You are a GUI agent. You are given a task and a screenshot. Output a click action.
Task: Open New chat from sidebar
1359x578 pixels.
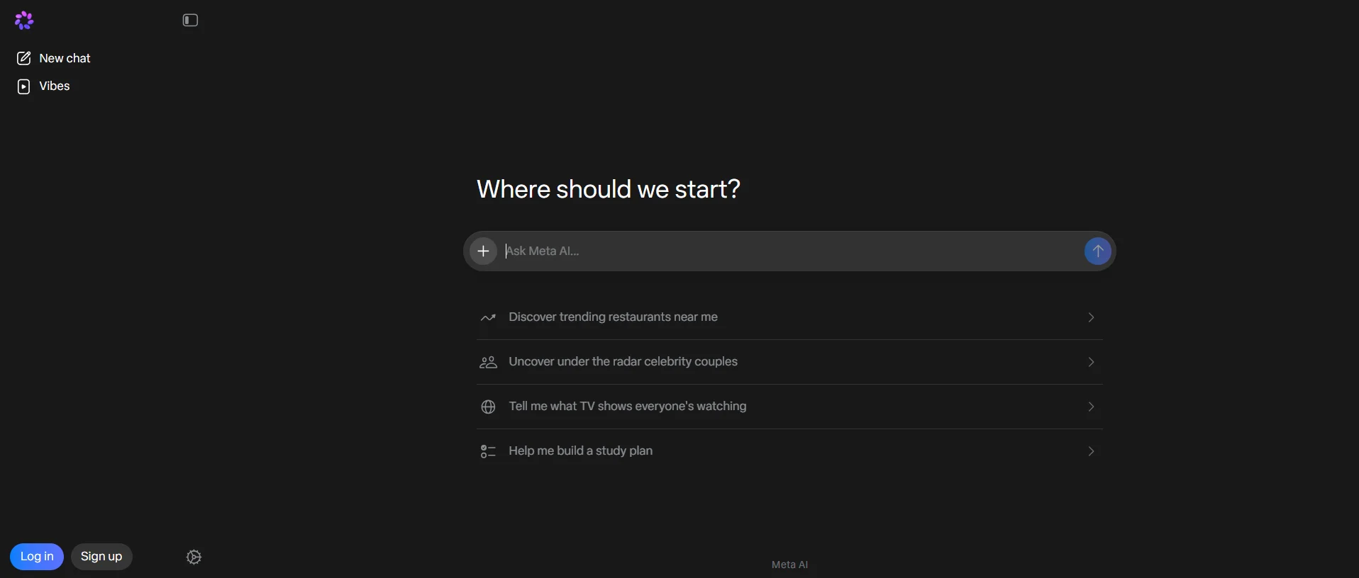(54, 58)
